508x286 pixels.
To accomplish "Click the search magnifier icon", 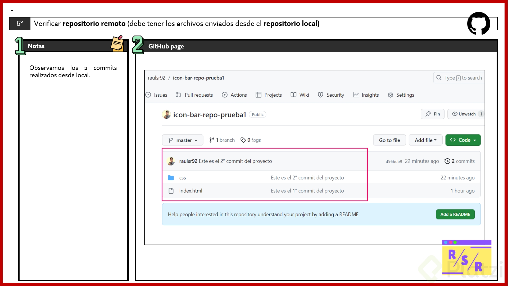I will tap(439, 78).
